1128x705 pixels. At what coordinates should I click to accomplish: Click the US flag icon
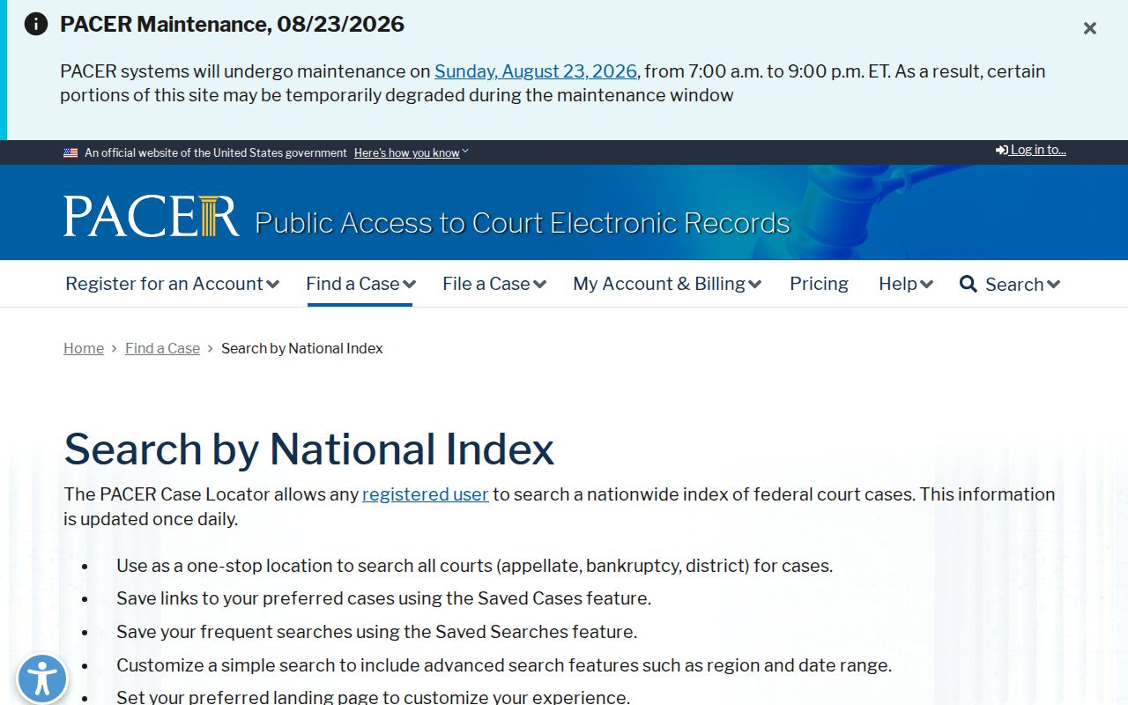tap(70, 152)
